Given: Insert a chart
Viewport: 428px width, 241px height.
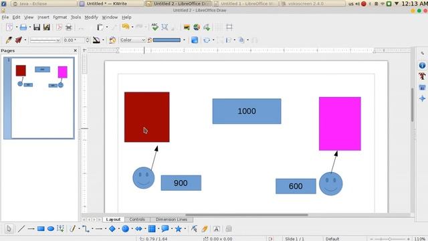Looking at the screenshot, I should pyautogui.click(x=197, y=27).
